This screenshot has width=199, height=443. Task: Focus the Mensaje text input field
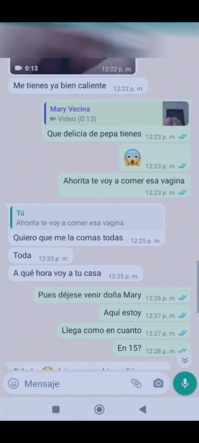tap(76, 384)
